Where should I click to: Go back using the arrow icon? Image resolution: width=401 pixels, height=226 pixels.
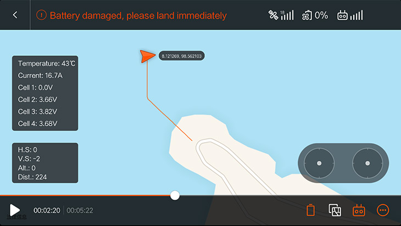(15, 15)
